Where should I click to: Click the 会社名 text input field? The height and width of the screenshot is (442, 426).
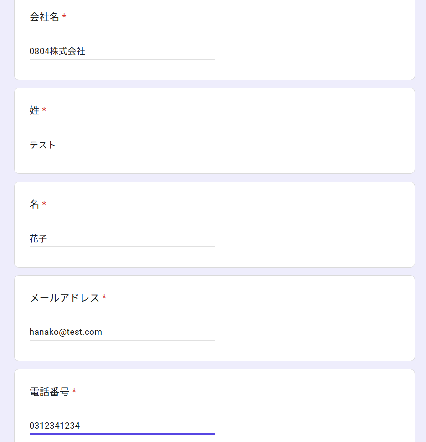click(x=122, y=51)
